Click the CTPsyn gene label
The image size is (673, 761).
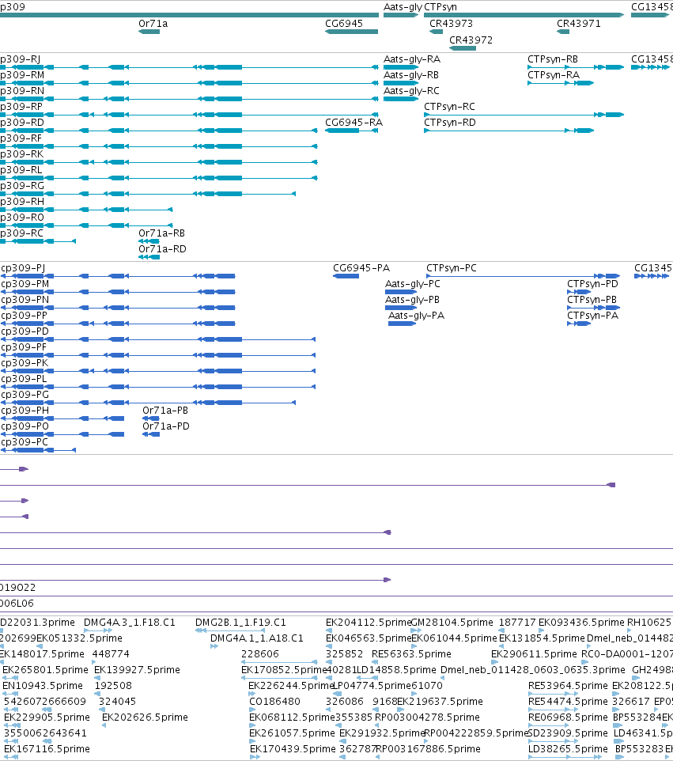point(440,7)
